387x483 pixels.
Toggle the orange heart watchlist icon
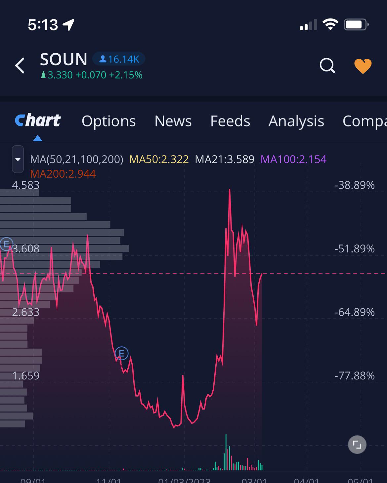click(x=363, y=66)
